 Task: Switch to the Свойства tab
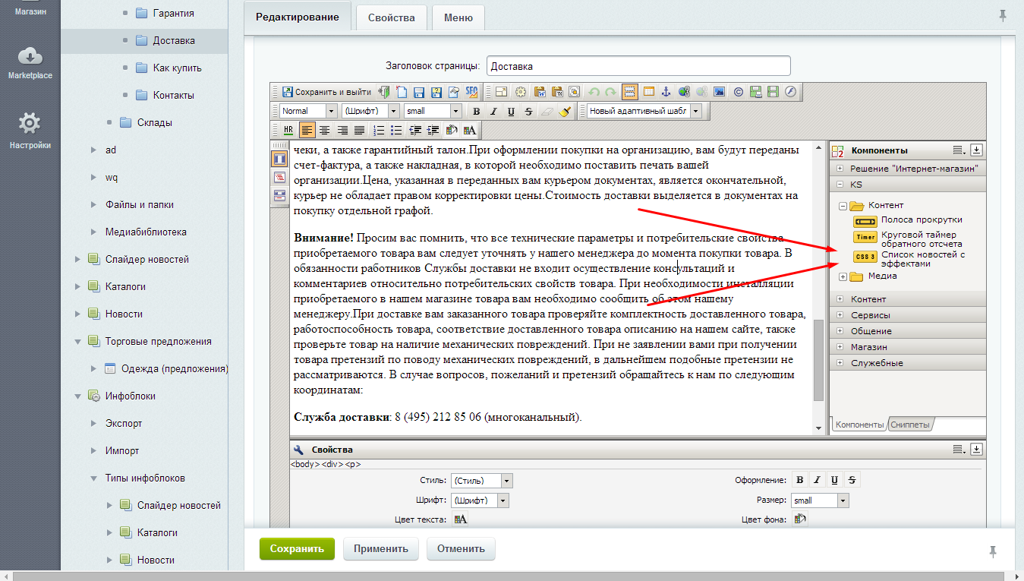[391, 17]
